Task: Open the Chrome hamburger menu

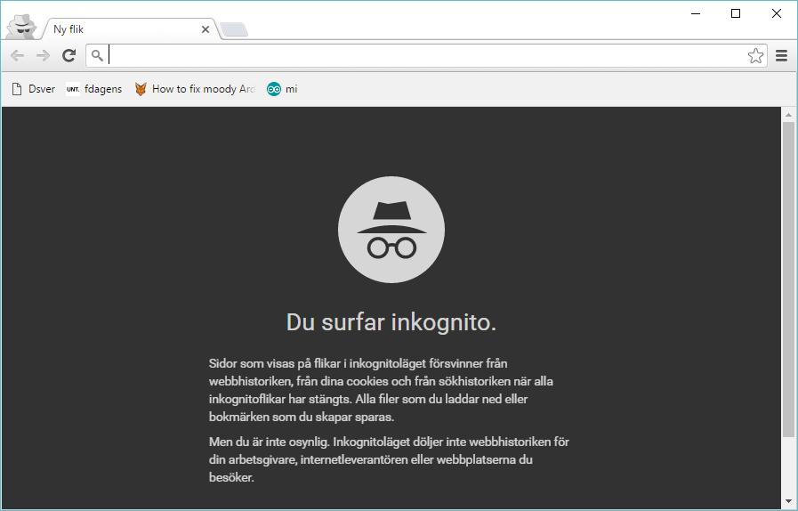Action: tap(782, 55)
